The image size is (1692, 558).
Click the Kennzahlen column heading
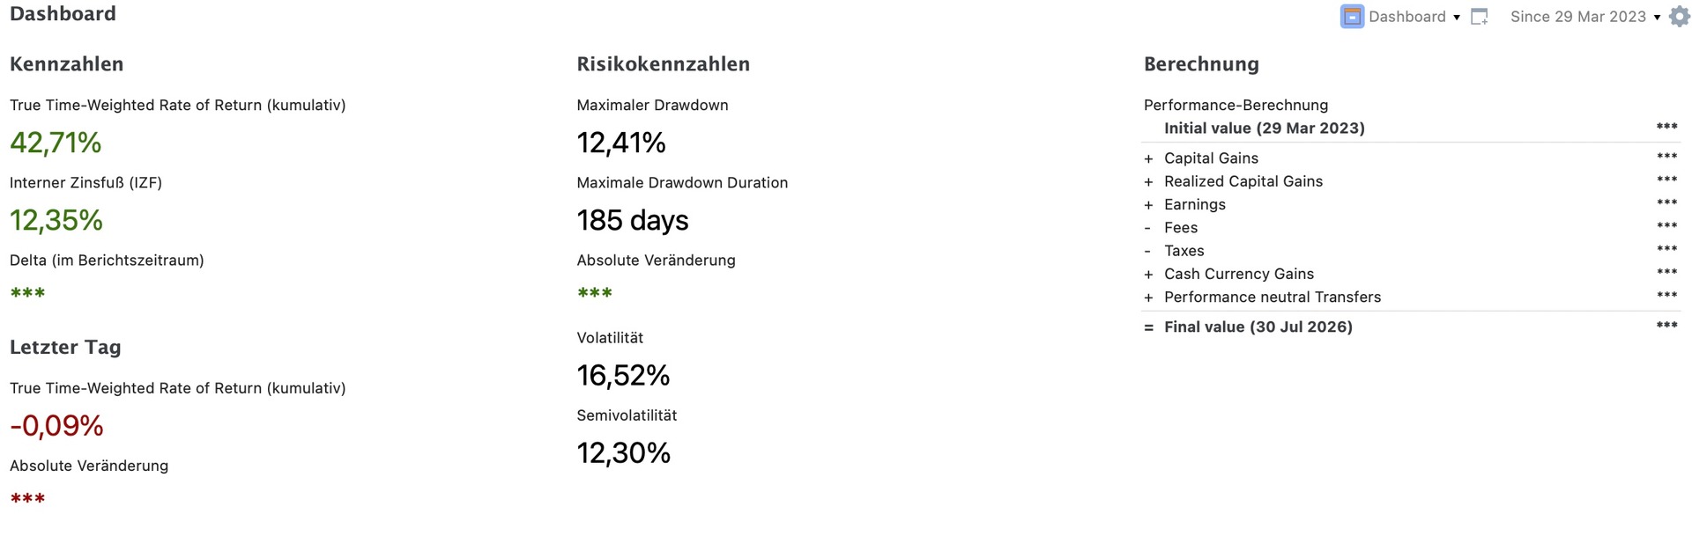[67, 64]
